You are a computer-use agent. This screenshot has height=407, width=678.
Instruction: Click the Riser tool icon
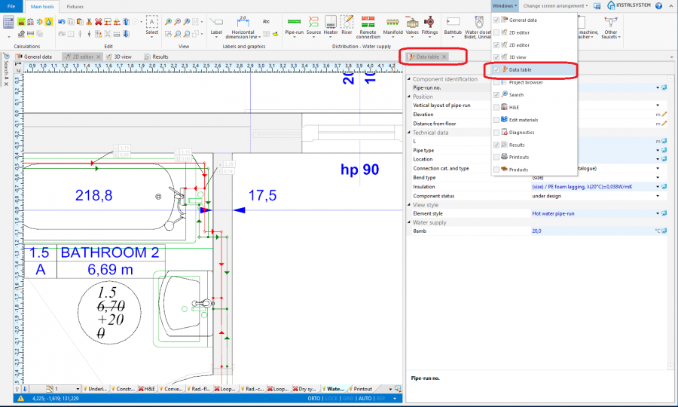[347, 22]
